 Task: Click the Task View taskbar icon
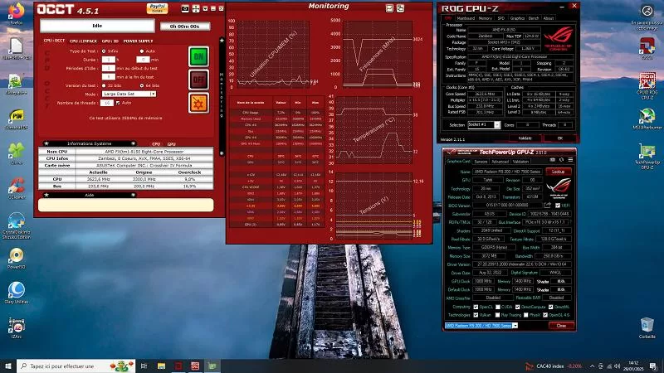(144, 366)
